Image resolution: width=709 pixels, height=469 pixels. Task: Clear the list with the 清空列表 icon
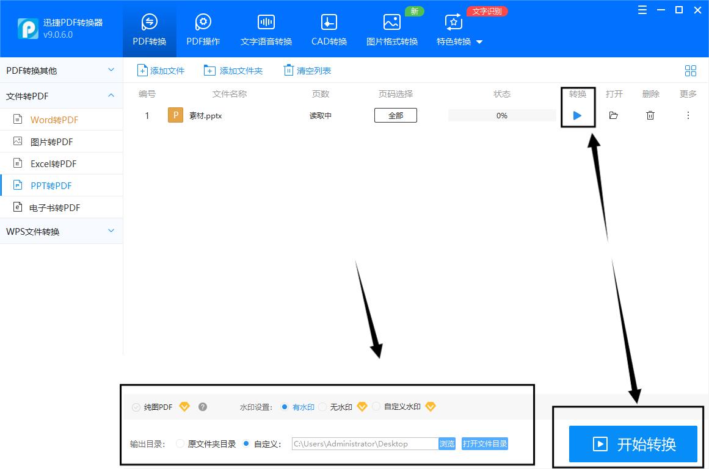coord(288,70)
